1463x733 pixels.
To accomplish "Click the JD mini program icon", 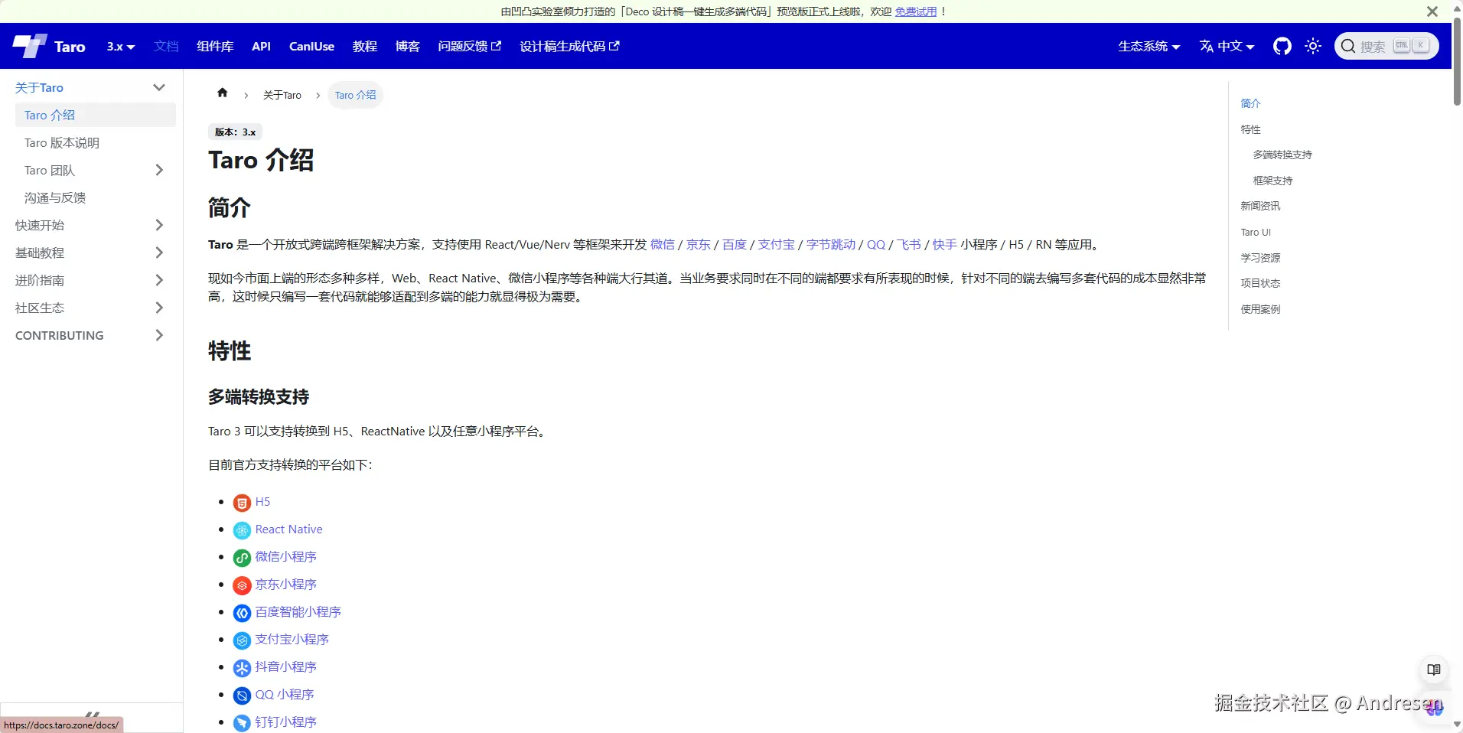I will point(242,585).
